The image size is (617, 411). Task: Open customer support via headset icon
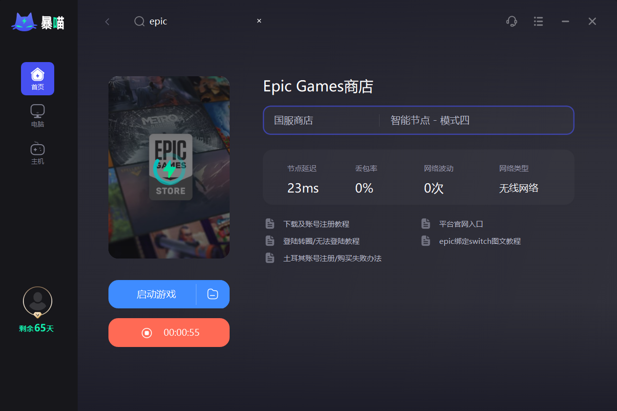pos(511,21)
